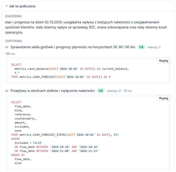The height and width of the screenshot is (172, 176).
Task: Click the "f.*" line in q1 code
Action: tap(17, 73)
